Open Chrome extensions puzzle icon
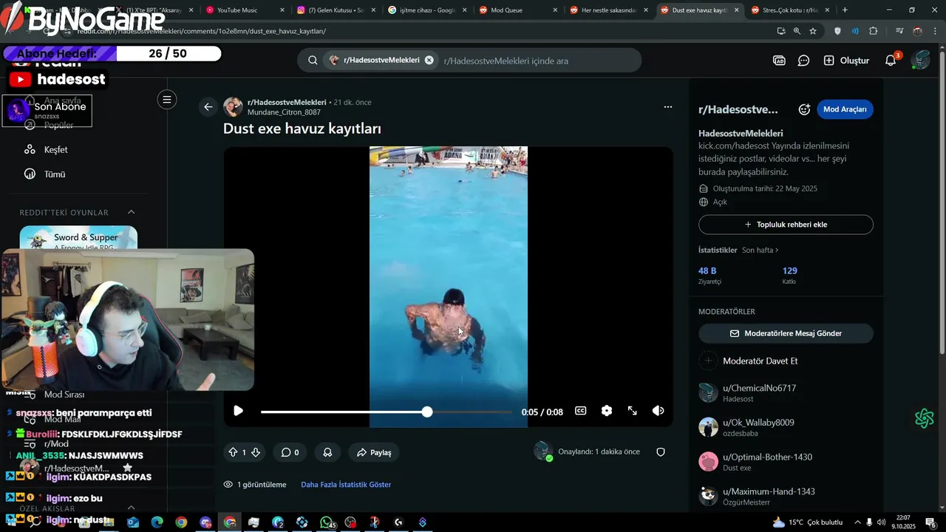This screenshot has width=946, height=532. click(874, 31)
